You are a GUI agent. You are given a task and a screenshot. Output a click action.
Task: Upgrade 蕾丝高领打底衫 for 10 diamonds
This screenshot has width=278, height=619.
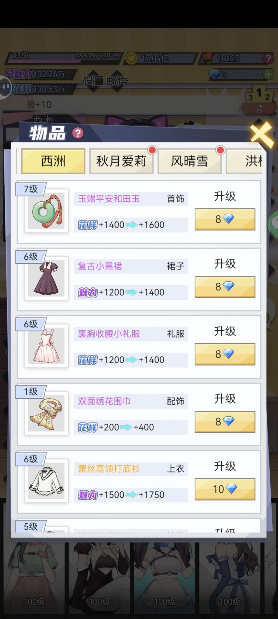pos(225,489)
